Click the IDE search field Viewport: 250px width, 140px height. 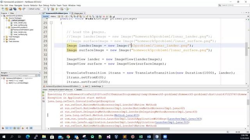point(234,5)
